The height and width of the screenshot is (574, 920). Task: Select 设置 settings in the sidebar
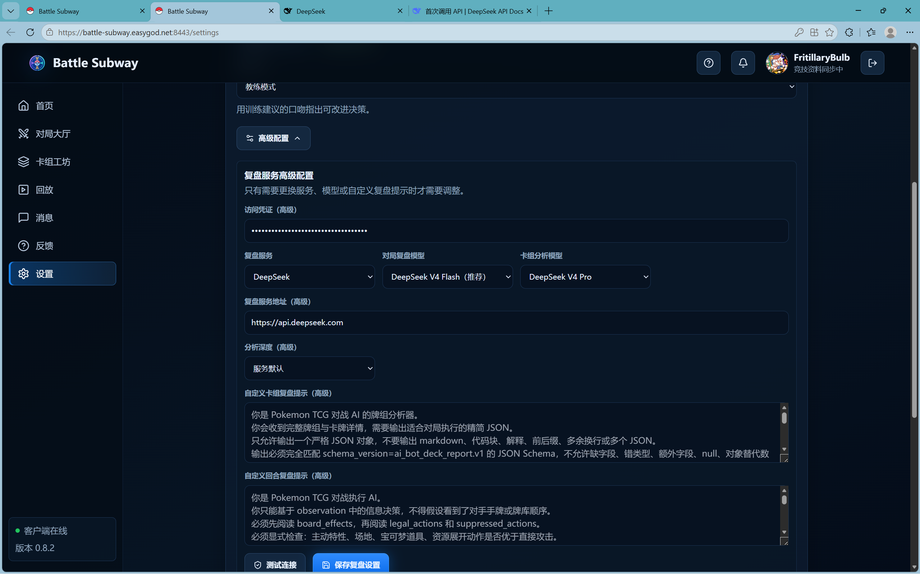(x=62, y=274)
